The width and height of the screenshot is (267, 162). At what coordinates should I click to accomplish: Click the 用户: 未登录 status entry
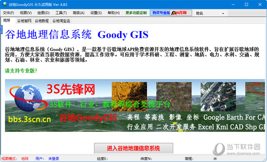point(47,158)
